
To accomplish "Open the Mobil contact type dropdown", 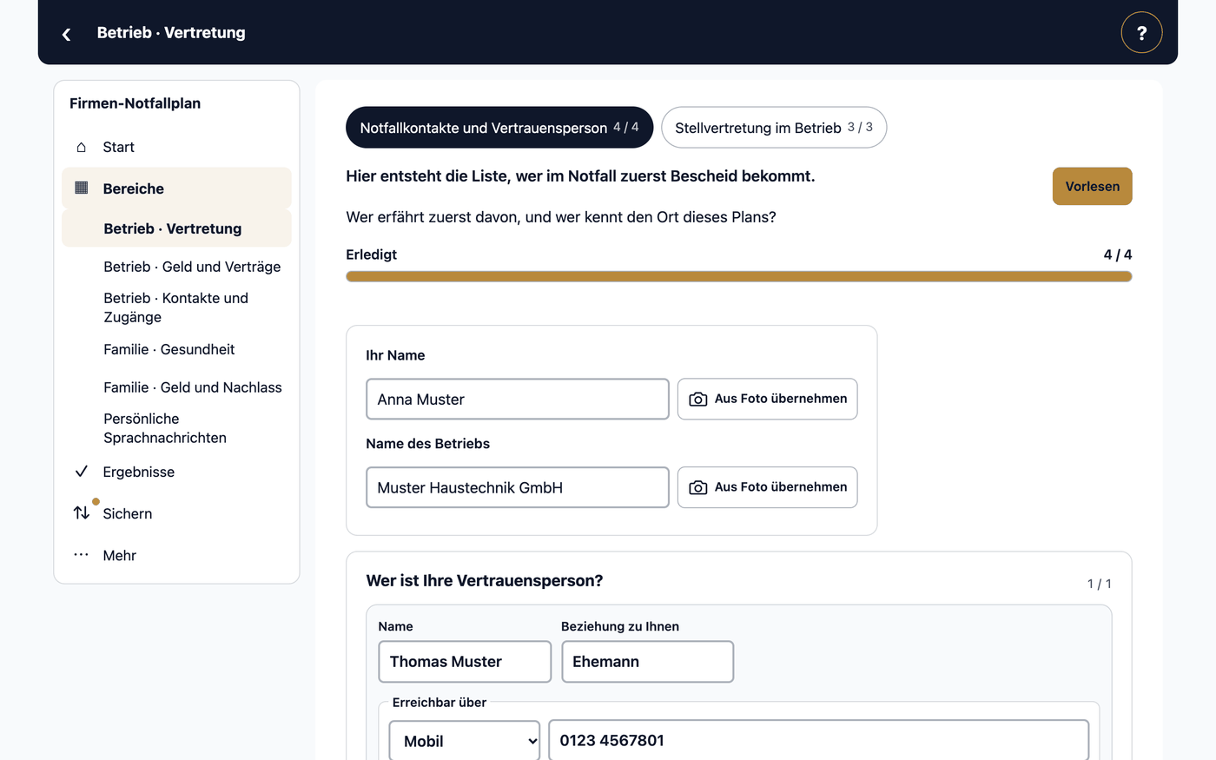I will point(465,741).
